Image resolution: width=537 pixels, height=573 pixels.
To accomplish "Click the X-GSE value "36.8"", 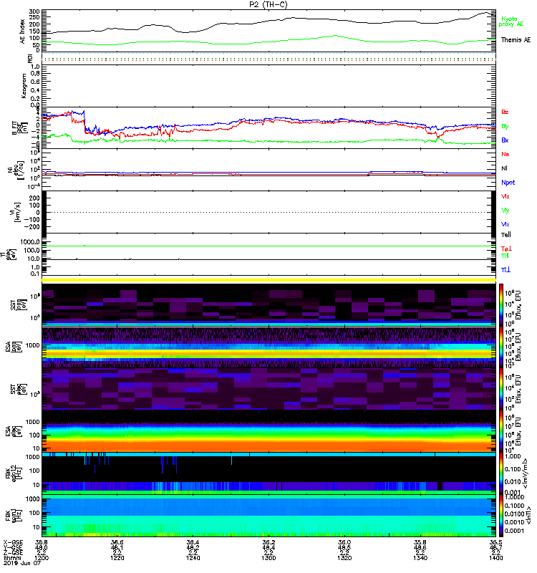I will (42, 542).
